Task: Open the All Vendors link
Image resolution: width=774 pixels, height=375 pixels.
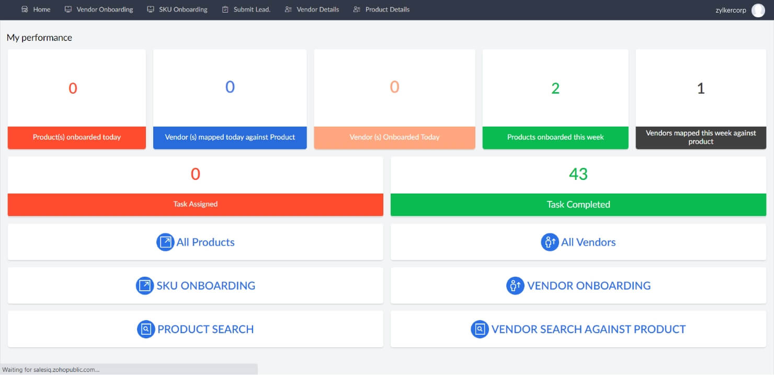Action: [588, 242]
